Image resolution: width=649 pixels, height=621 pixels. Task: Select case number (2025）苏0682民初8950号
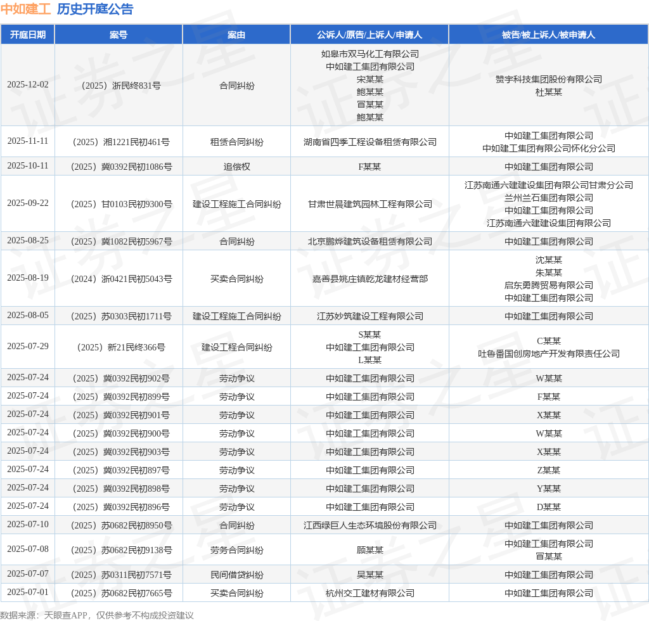pyautogui.click(x=121, y=525)
